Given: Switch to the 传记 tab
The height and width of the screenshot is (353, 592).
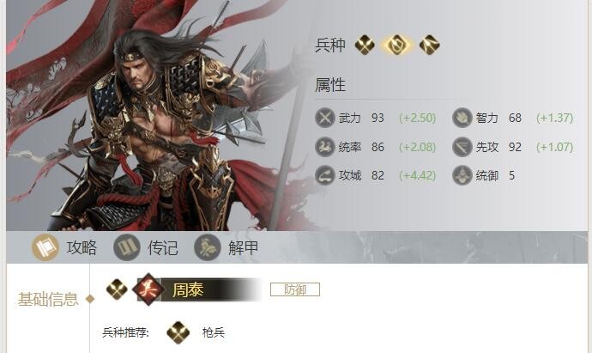Looking at the screenshot, I should tap(146, 247).
